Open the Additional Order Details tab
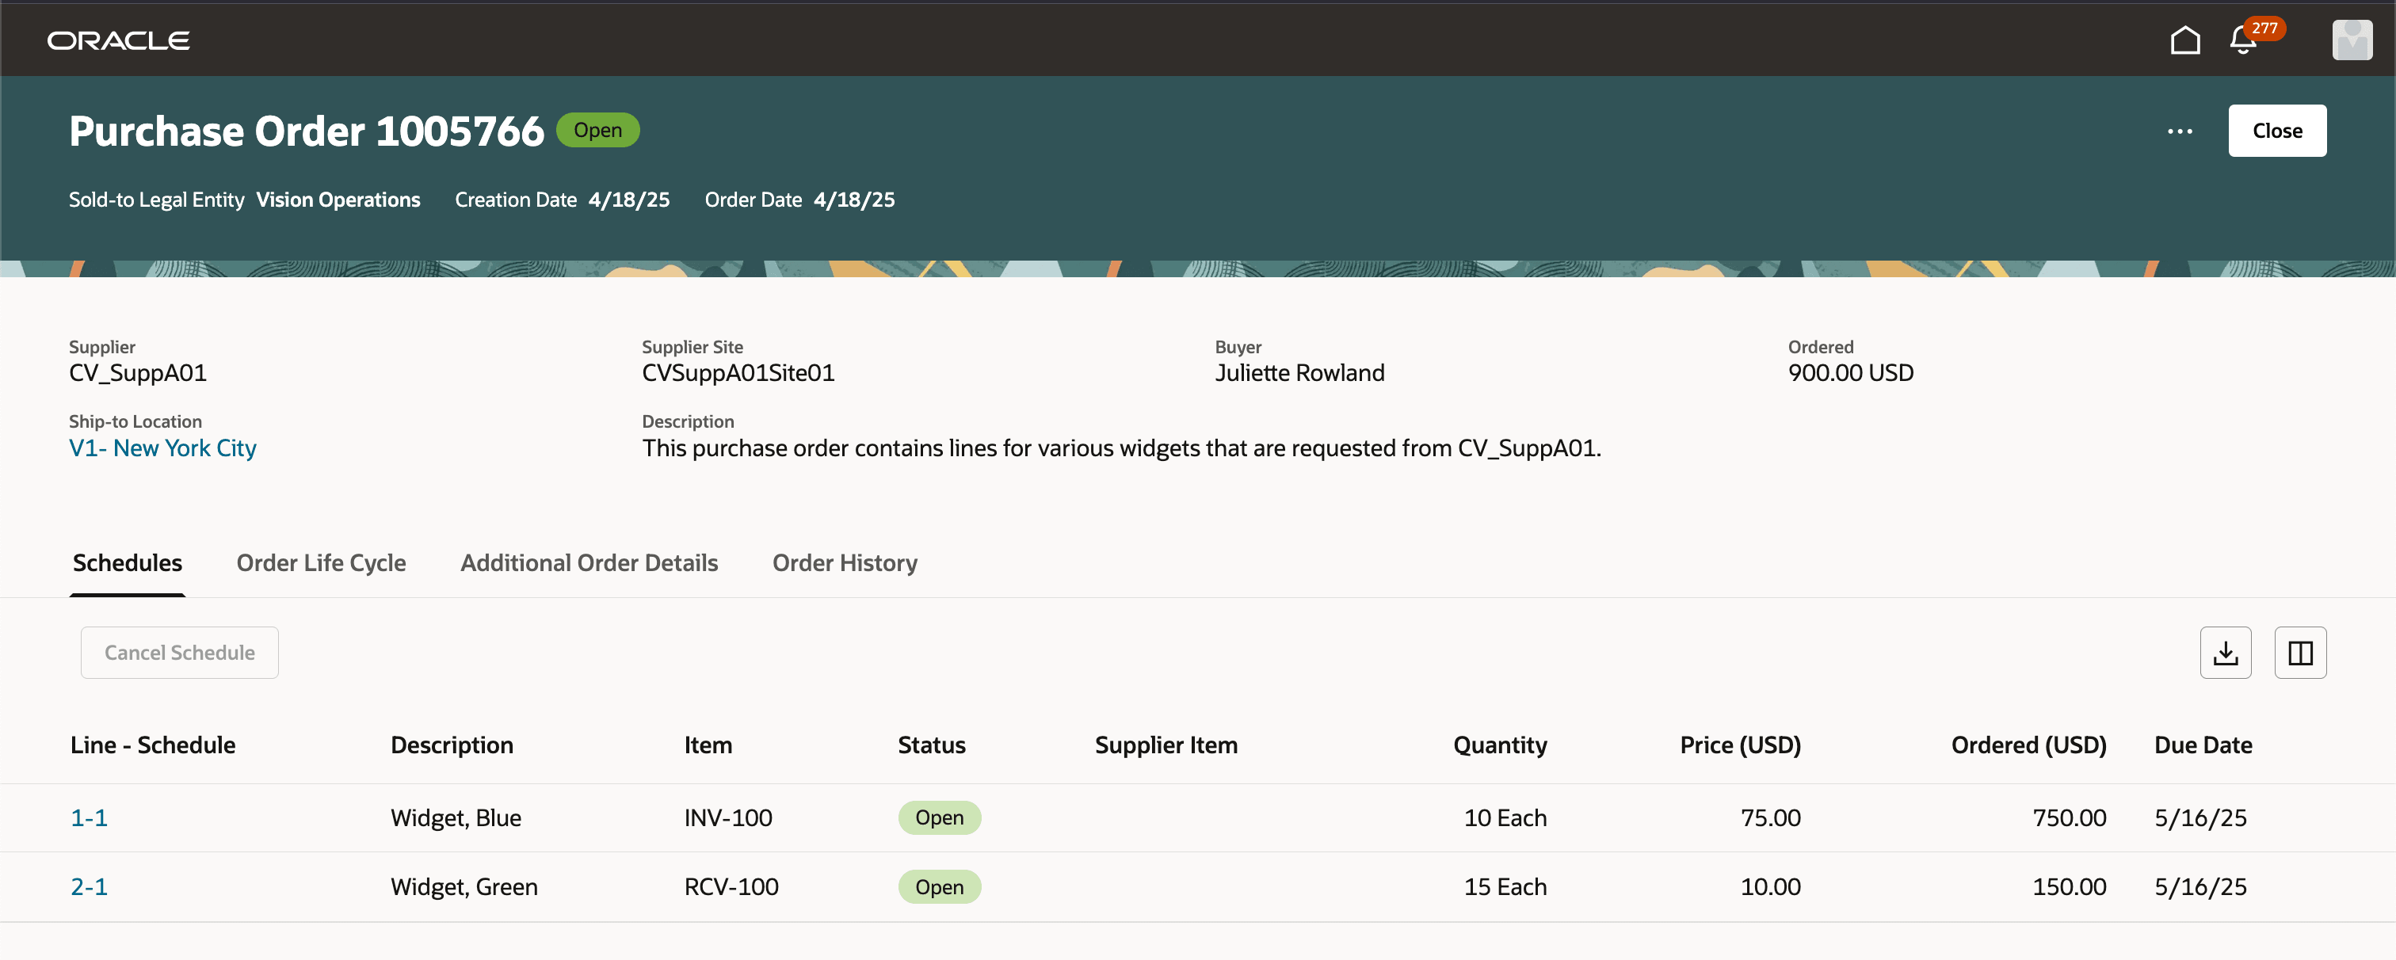Image resolution: width=2396 pixels, height=960 pixels. [589, 562]
